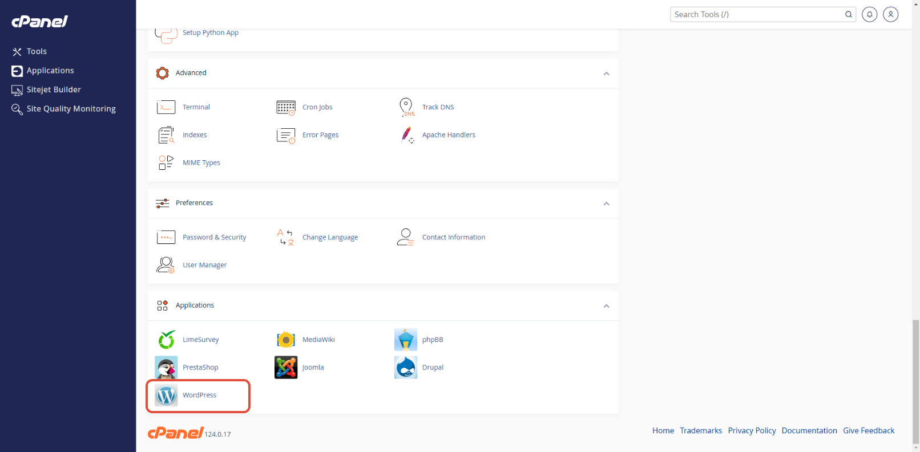Open the PrestaShop penguin icon

pyautogui.click(x=166, y=368)
